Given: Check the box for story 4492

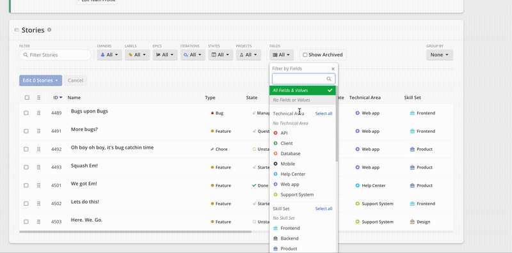Looking at the screenshot, I should 26,149.
